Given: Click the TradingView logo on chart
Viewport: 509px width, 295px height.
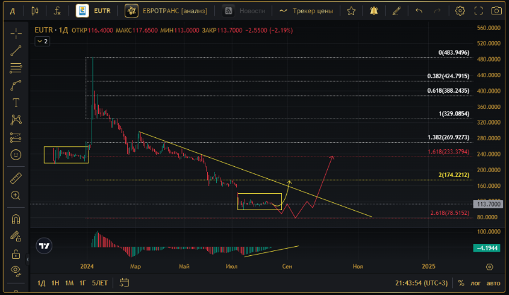Looking at the screenshot, I should [44, 246].
